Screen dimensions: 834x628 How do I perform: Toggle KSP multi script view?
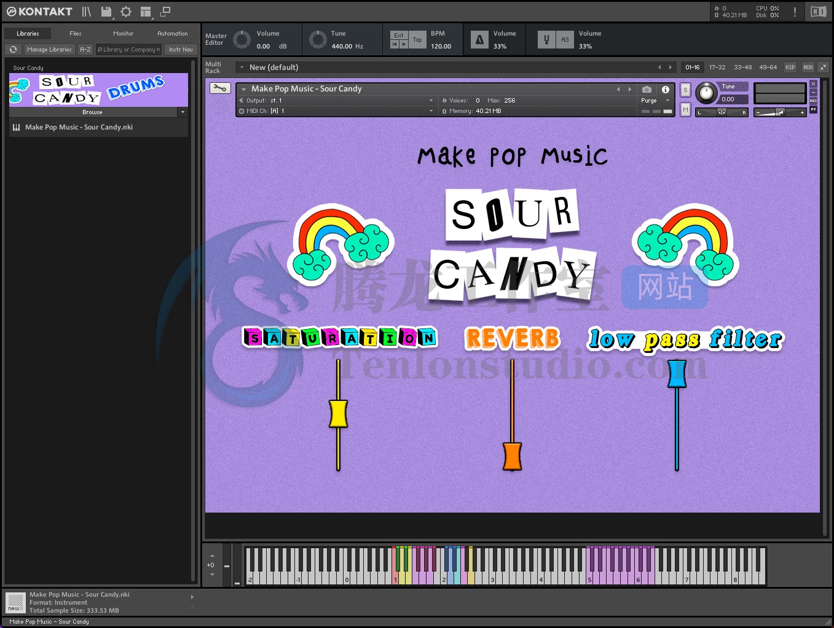pyautogui.click(x=790, y=68)
